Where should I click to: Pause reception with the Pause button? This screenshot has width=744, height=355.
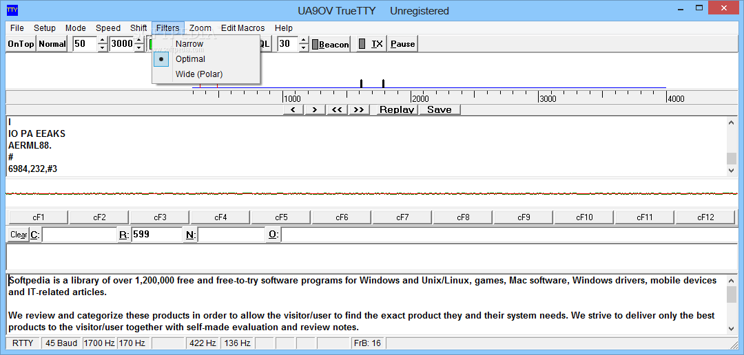coord(402,44)
